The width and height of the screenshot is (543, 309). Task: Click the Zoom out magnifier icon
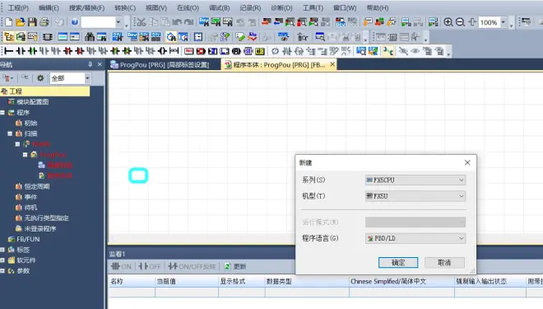coord(460,22)
